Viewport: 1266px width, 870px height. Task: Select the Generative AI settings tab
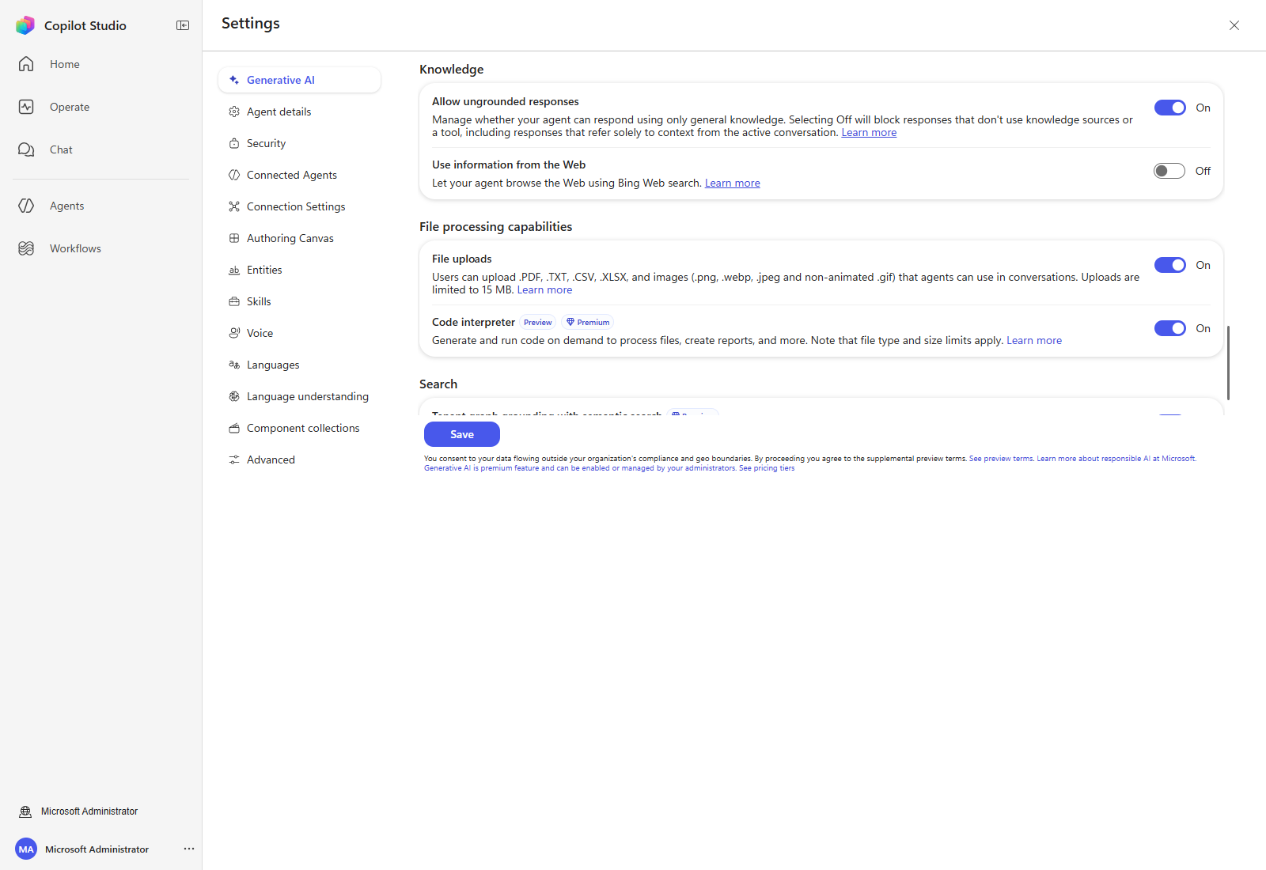click(299, 80)
